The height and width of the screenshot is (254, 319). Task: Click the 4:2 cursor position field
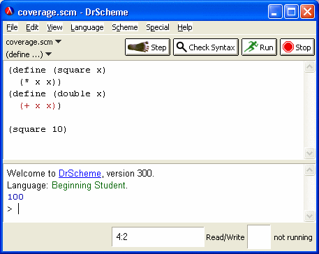[158, 237]
